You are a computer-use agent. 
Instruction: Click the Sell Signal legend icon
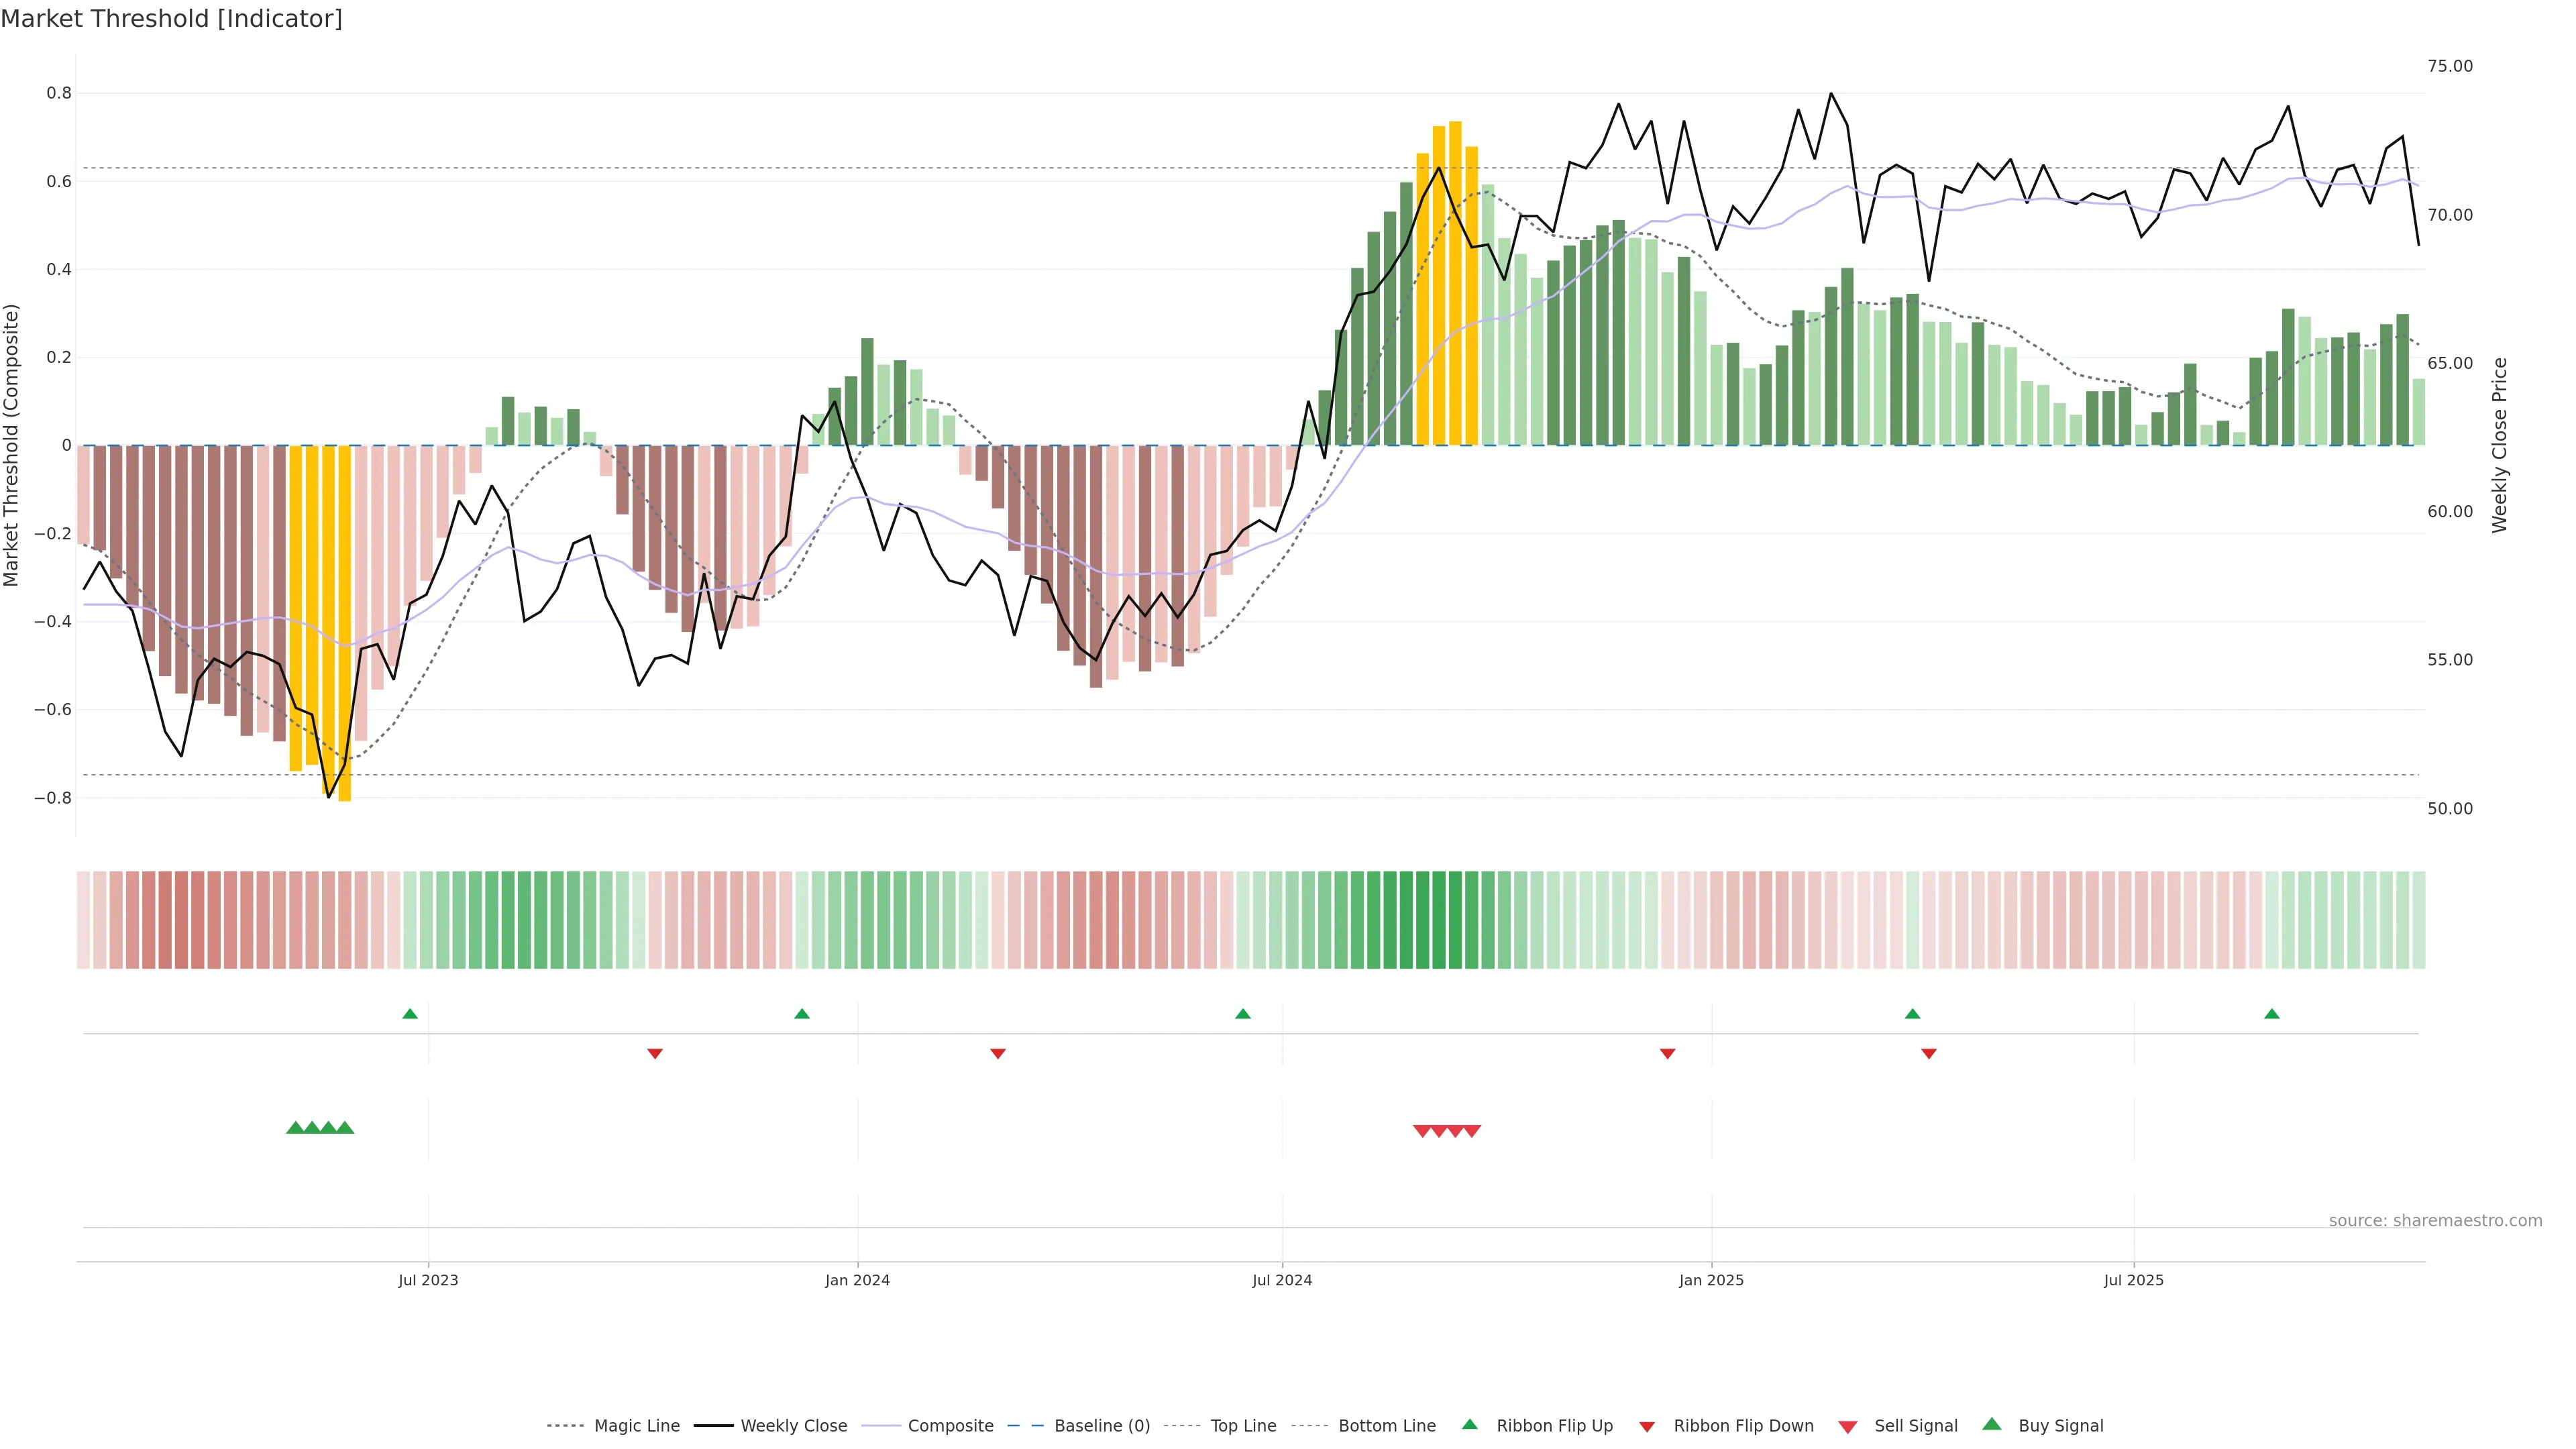[x=1848, y=1427]
